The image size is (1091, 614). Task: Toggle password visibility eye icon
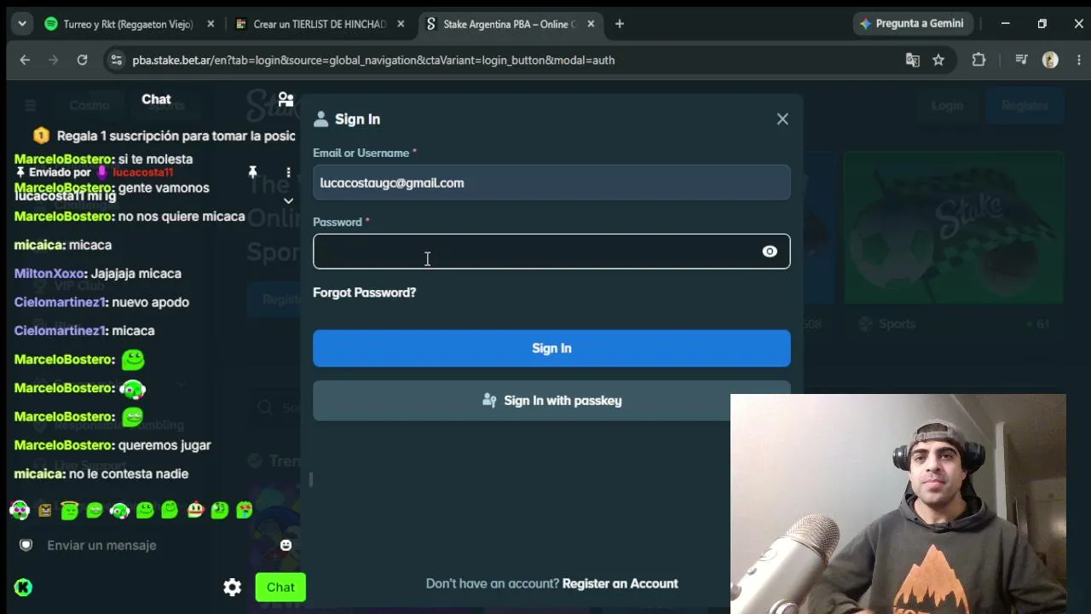(x=770, y=252)
